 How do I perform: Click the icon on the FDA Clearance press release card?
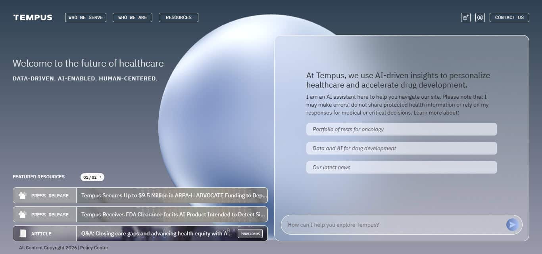pos(23,214)
